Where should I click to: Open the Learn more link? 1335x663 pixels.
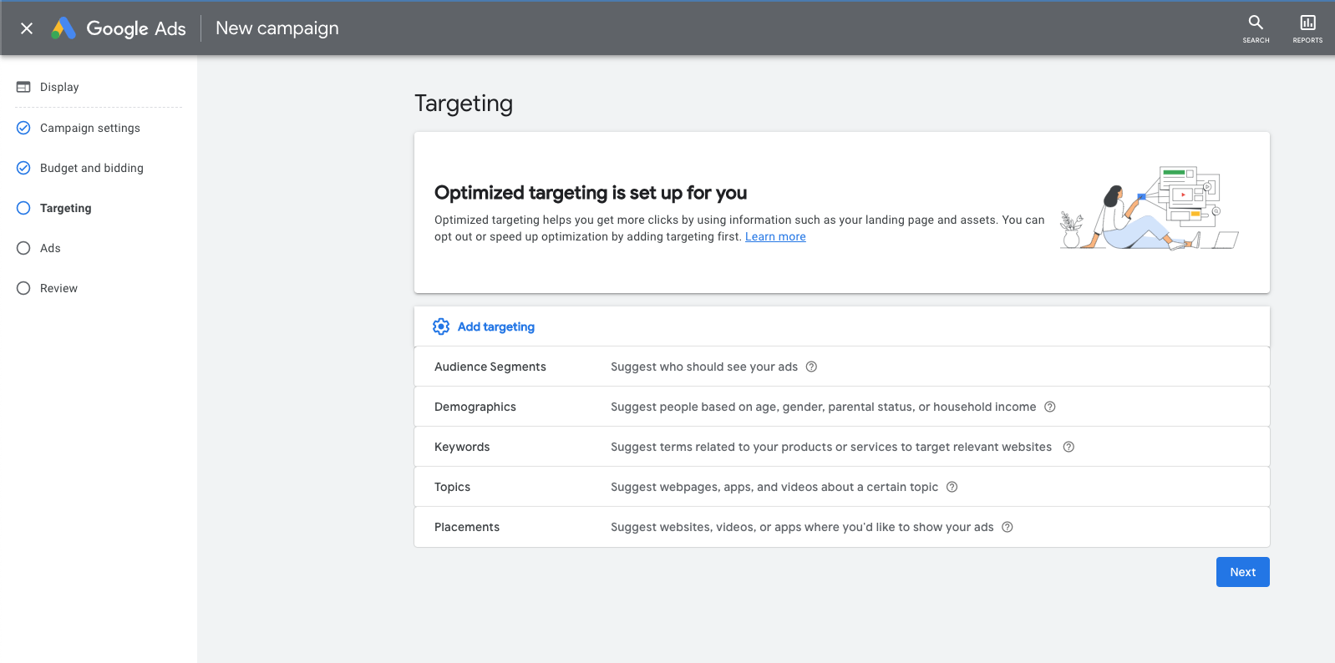(x=775, y=237)
